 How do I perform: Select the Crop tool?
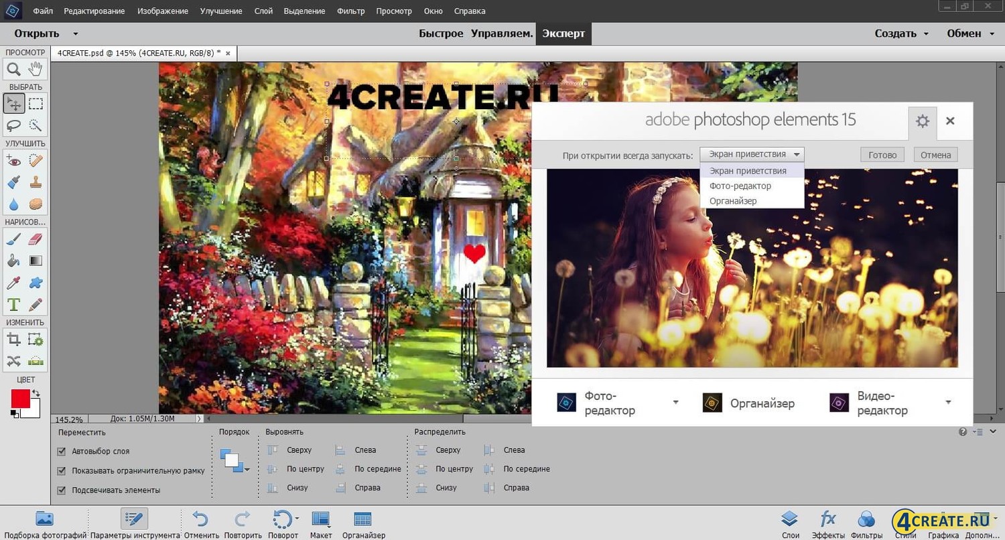pos(14,340)
